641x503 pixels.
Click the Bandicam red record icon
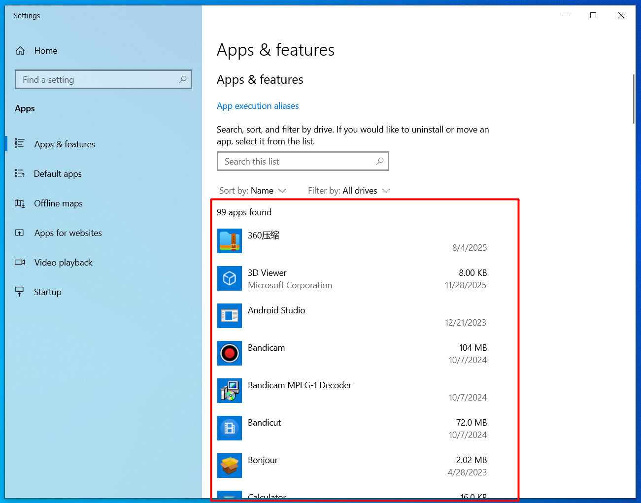(x=230, y=353)
